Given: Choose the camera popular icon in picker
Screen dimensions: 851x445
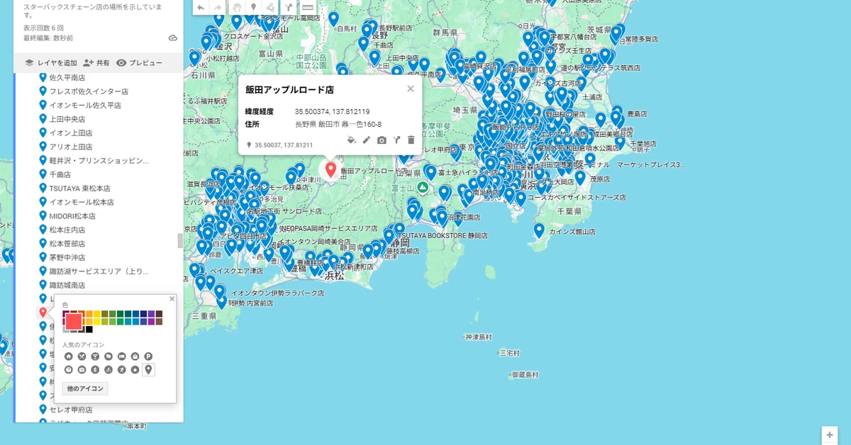Looking at the screenshot, I should (82, 369).
